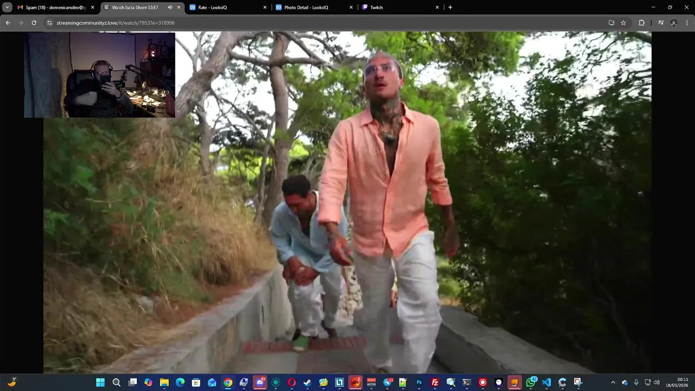
Task: Open the media controls icon in toolbar
Action: (661, 23)
